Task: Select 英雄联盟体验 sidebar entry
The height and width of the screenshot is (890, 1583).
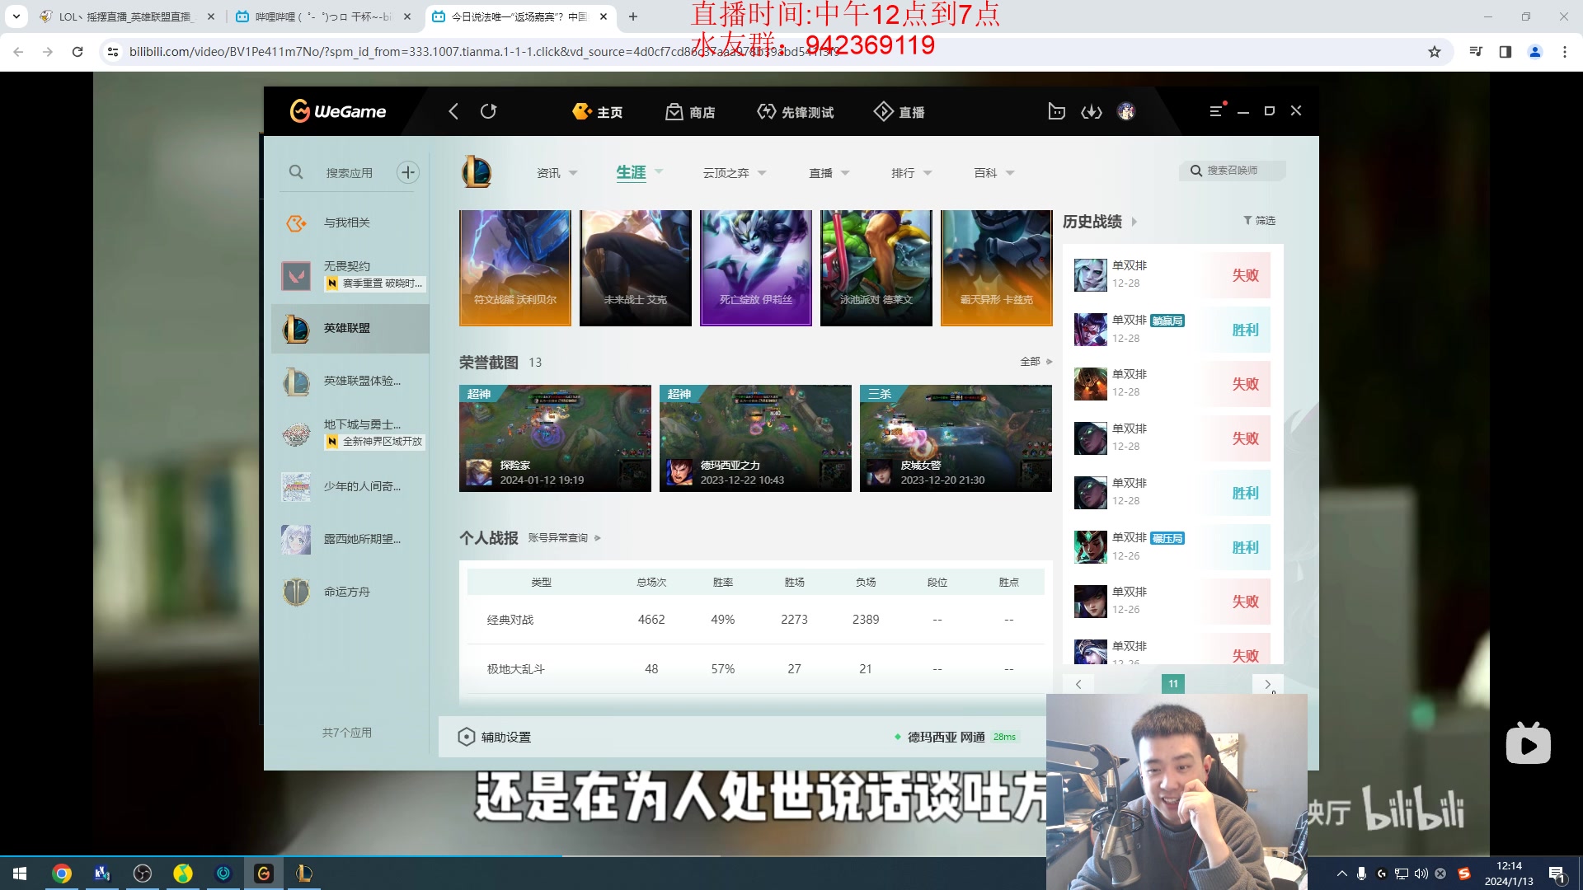Action: 350,382
